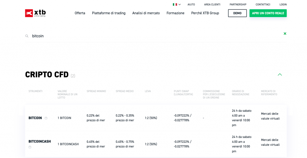Select the BITCOINCASH instrument name
Viewport: 307px width, 158px height.
(40, 141)
